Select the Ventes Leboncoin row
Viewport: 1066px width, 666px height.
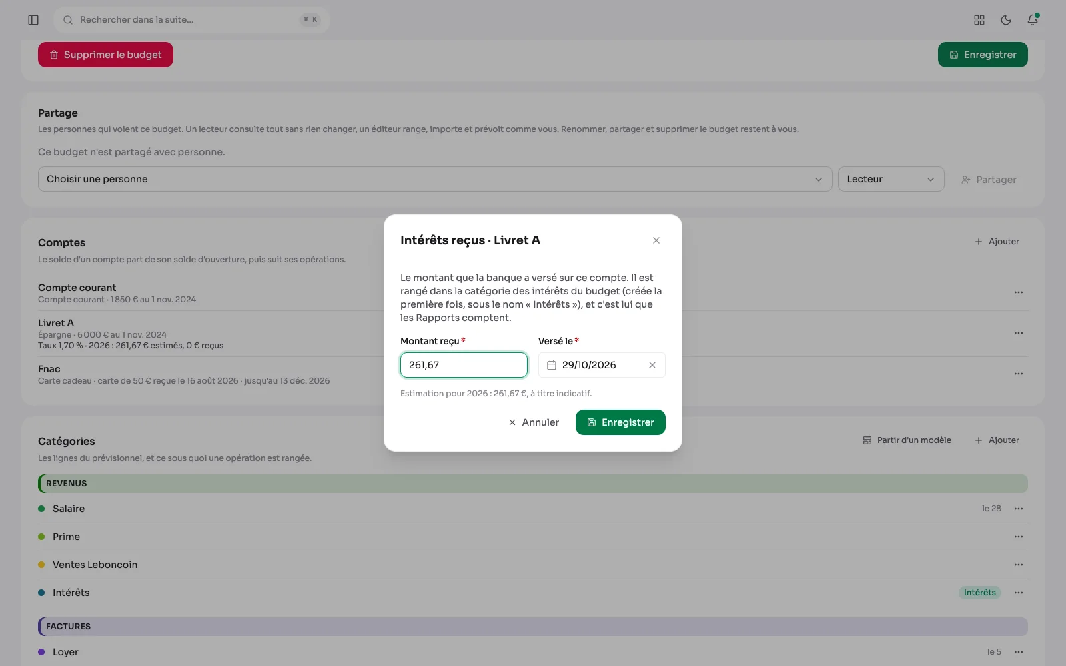[533, 565]
